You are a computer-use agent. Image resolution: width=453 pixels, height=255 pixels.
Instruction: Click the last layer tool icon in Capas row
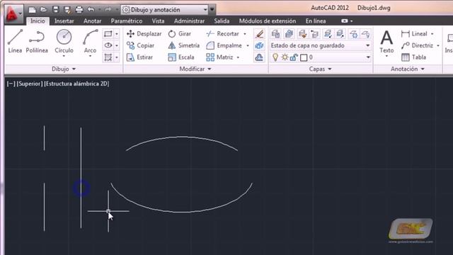click(x=366, y=34)
